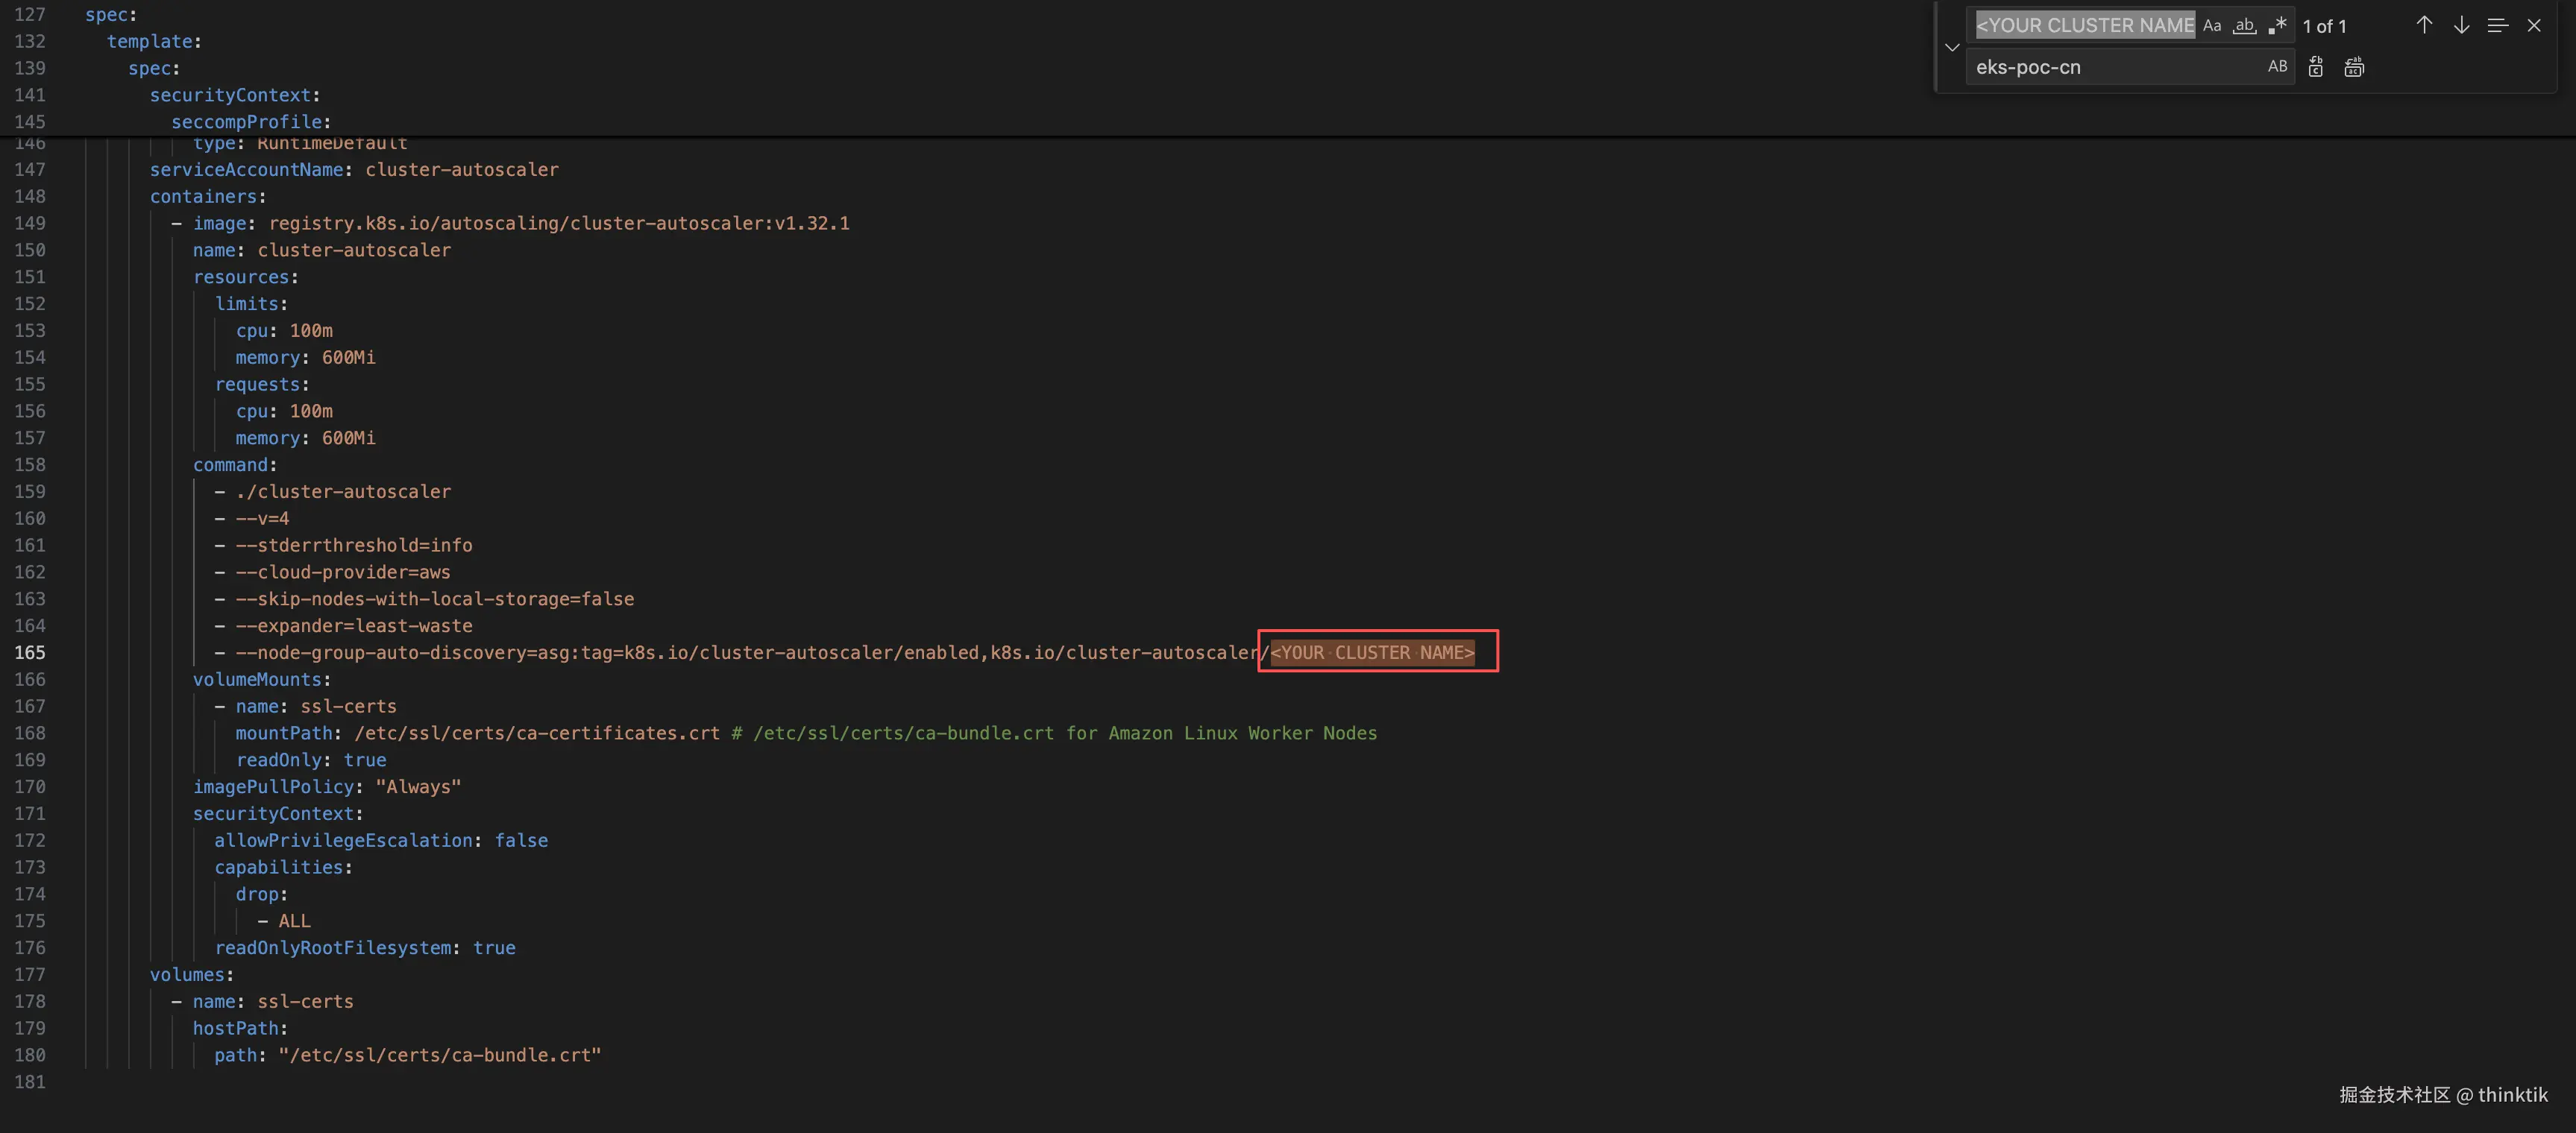
Task: Toggle Find in Selection icon
Action: (x=2497, y=26)
